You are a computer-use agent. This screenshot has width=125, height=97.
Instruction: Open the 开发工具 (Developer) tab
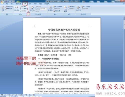[x=47, y=4]
